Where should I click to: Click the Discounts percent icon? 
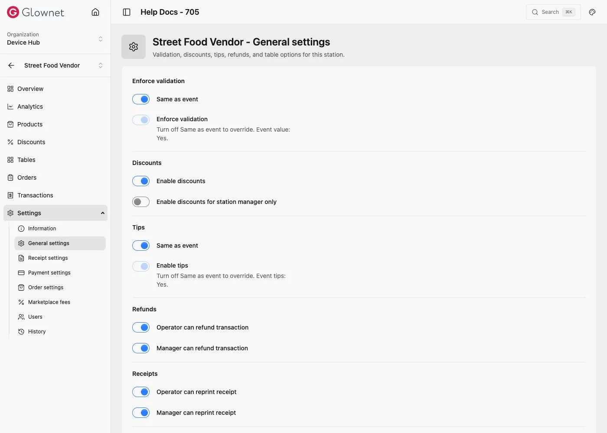(x=10, y=142)
